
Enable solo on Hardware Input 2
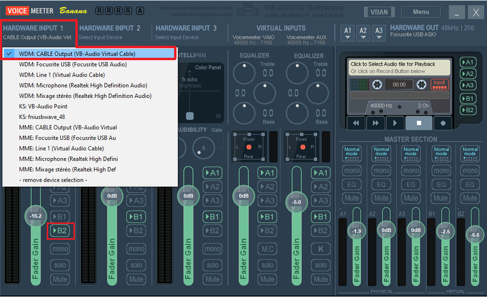[136, 265]
